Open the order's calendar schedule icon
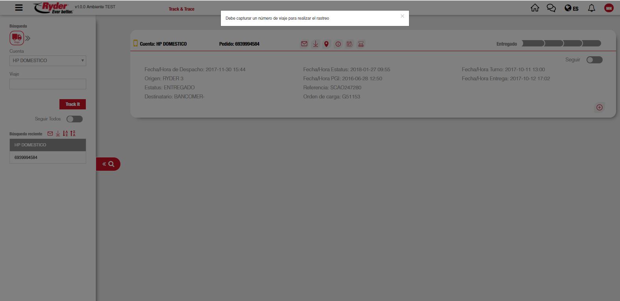Image resolution: width=620 pixels, height=301 pixels. [349, 44]
